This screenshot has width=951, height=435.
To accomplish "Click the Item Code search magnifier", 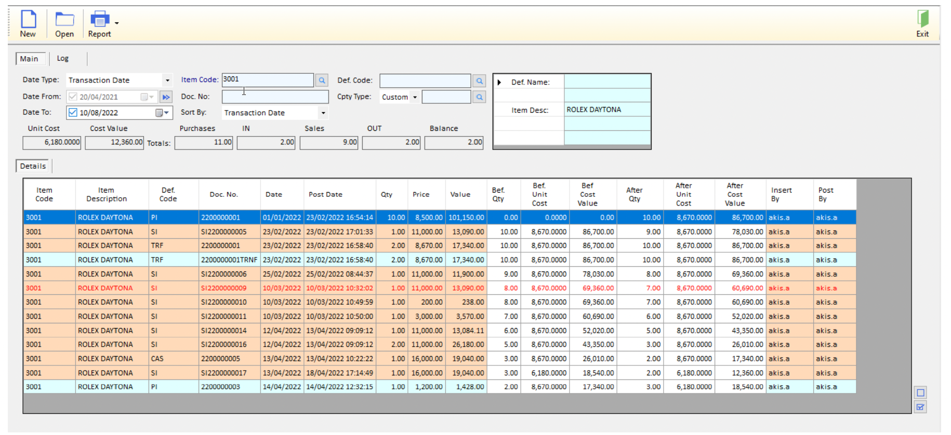I will [322, 80].
